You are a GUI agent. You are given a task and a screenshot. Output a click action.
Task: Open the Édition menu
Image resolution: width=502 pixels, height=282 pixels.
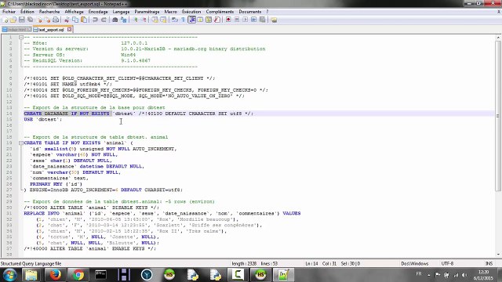point(27,12)
